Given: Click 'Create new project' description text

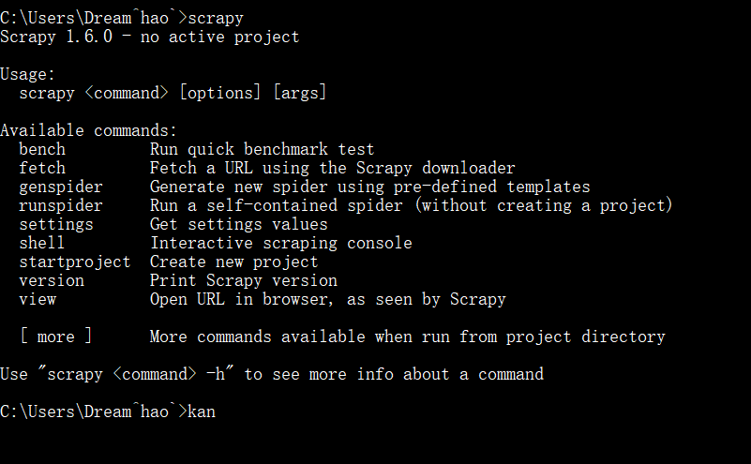Looking at the screenshot, I should 233,262.
